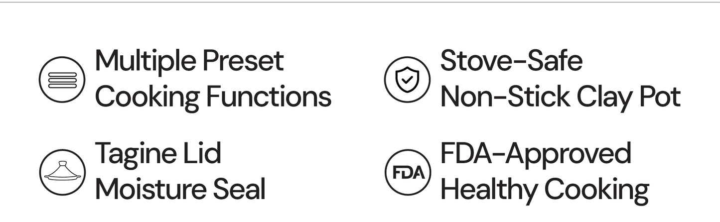
Task: Open the 'Non-Stick Clay Pot' text line
Action: pos(561,97)
